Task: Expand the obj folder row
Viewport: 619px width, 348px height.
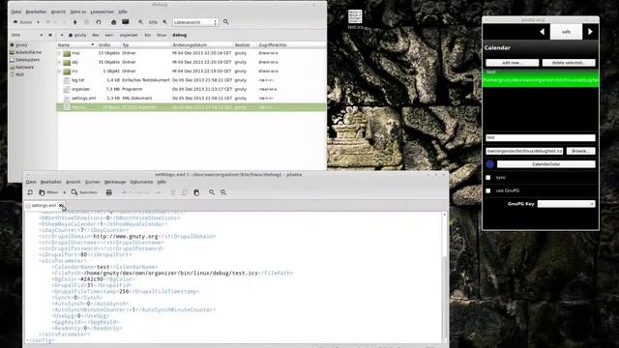Action: pyautogui.click(x=59, y=62)
